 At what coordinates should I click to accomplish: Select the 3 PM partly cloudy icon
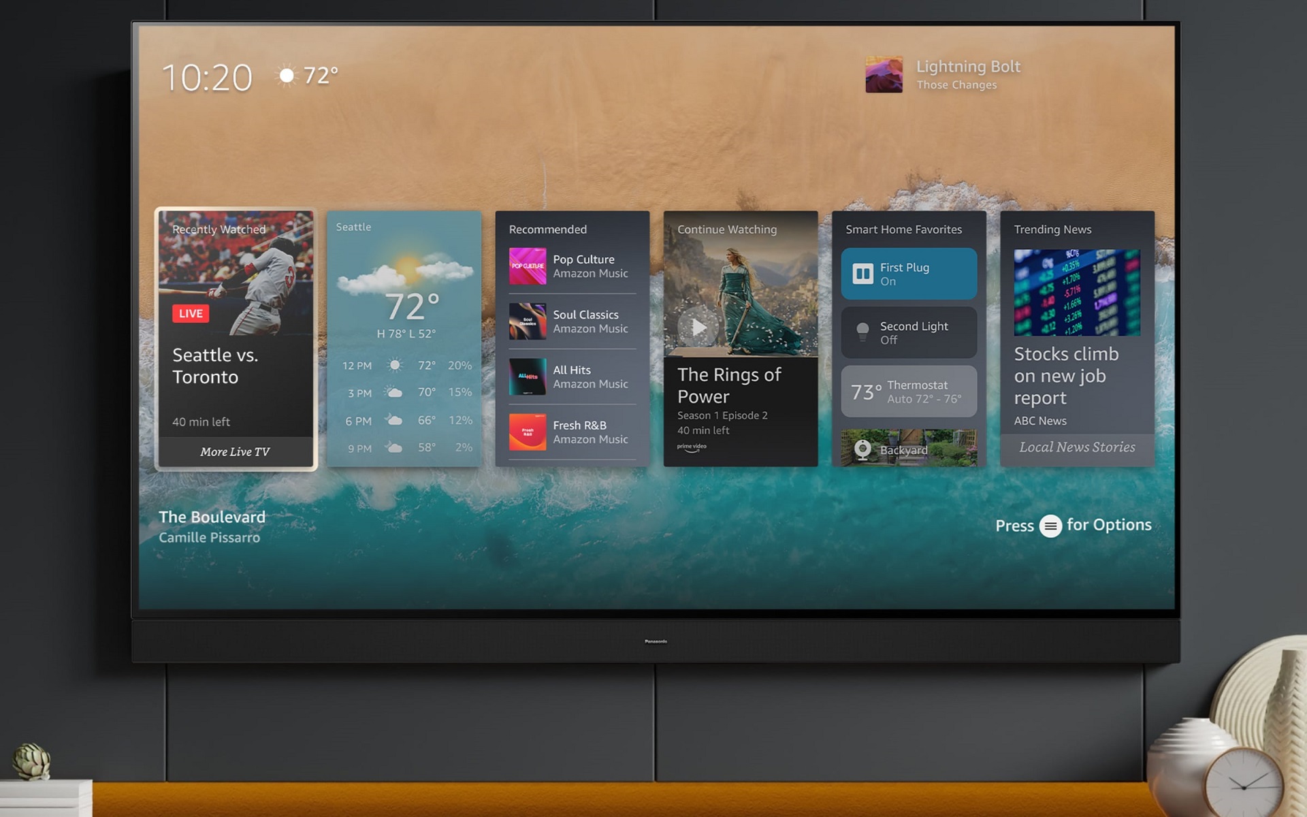click(x=393, y=392)
